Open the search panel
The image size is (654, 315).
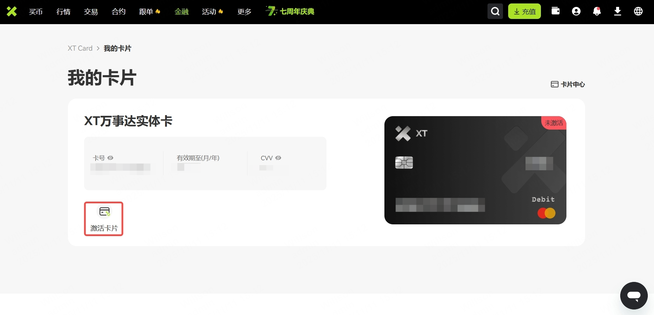(495, 11)
